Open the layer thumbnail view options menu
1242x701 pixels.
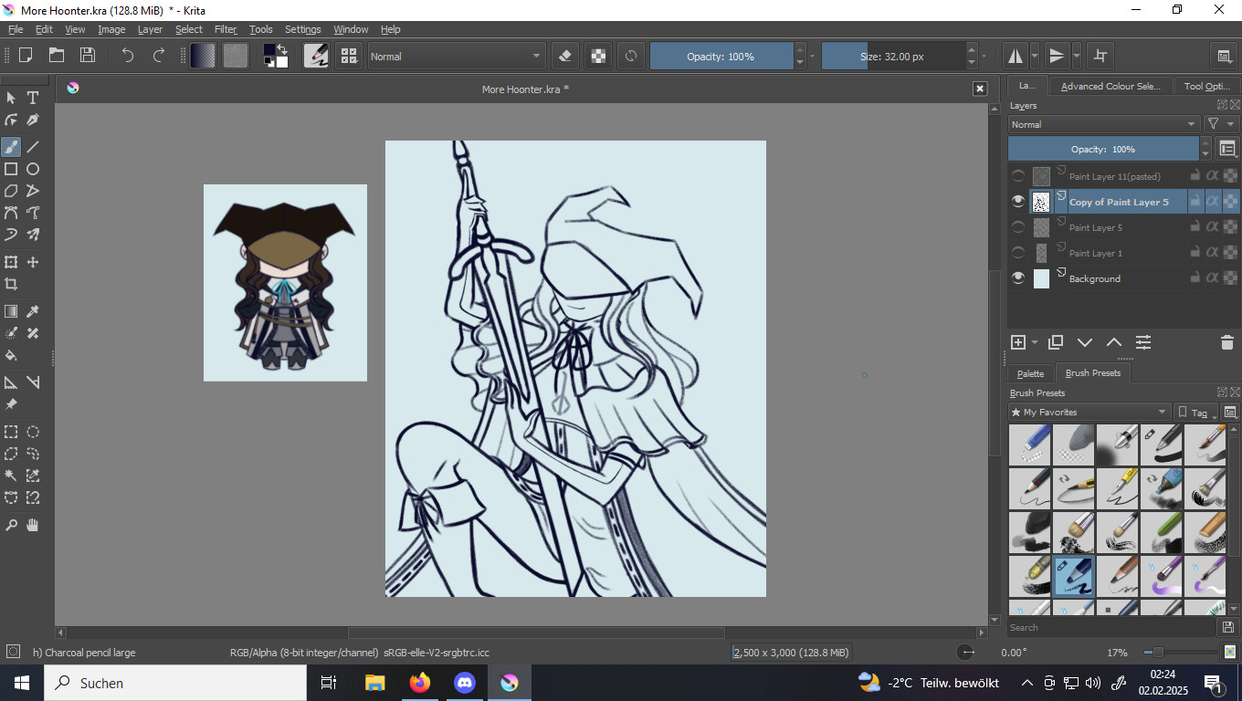pos(1228,149)
